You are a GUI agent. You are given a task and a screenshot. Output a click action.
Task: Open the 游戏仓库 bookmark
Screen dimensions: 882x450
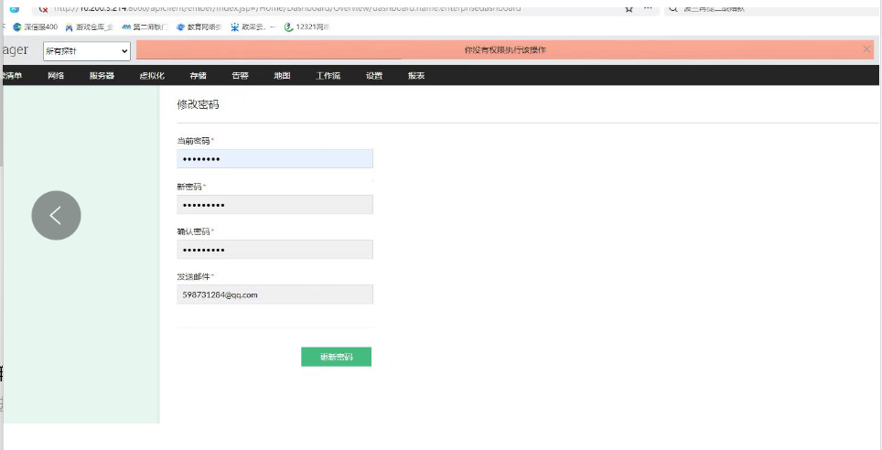pyautogui.click(x=89, y=27)
